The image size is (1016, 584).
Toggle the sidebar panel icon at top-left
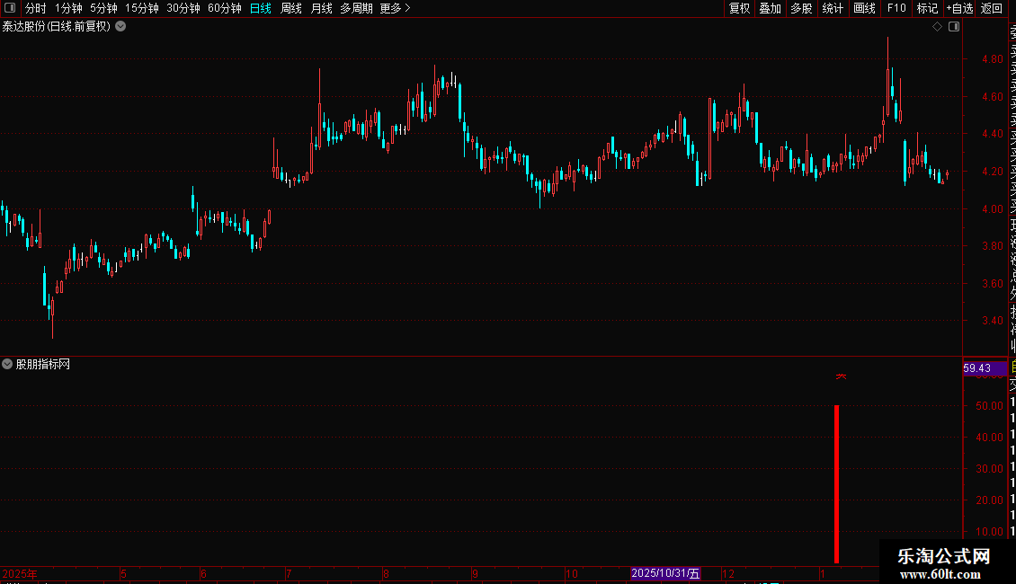tap(10, 8)
